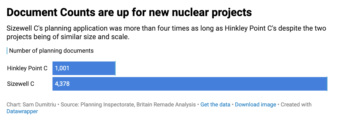Image resolution: width=341 pixels, height=127 pixels.
Task: Click the chart title about Document Counts
Action: [x=129, y=12]
